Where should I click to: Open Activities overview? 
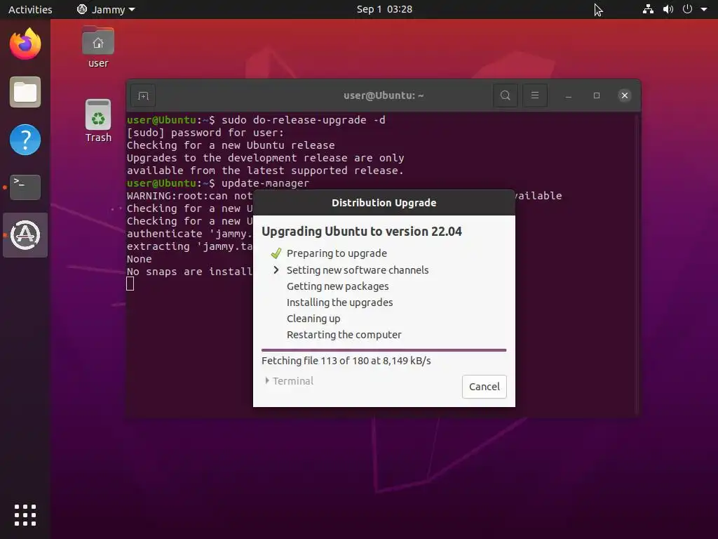coord(30,9)
